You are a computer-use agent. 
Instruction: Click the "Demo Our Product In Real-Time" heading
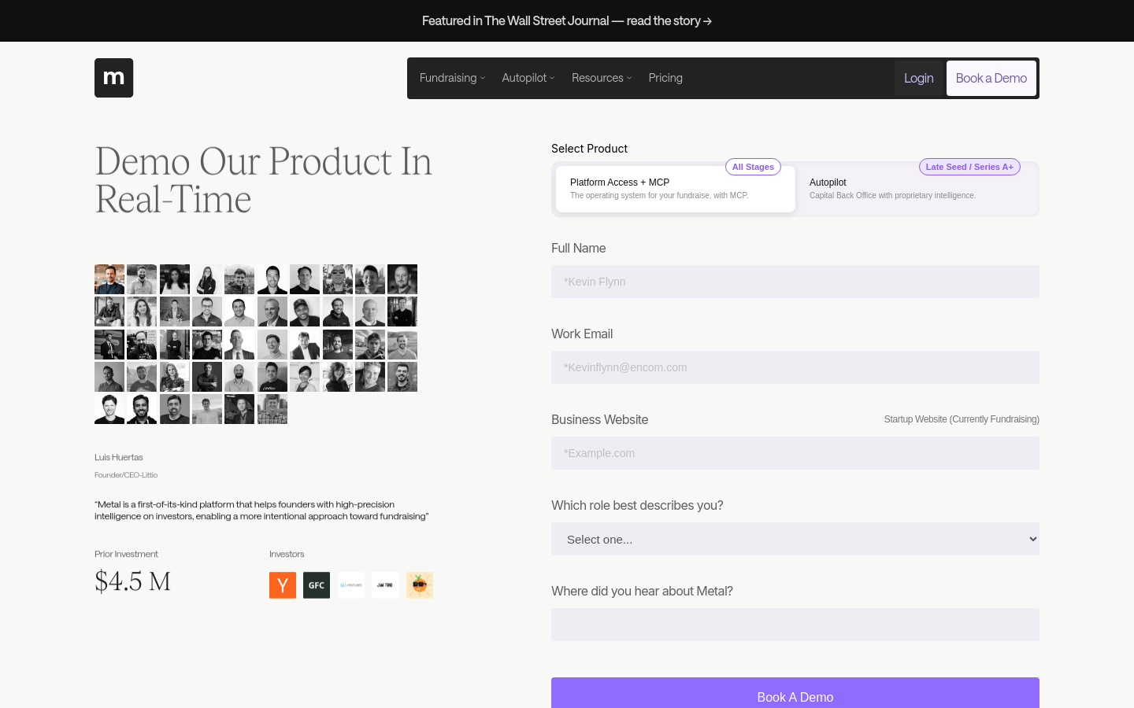click(x=264, y=180)
